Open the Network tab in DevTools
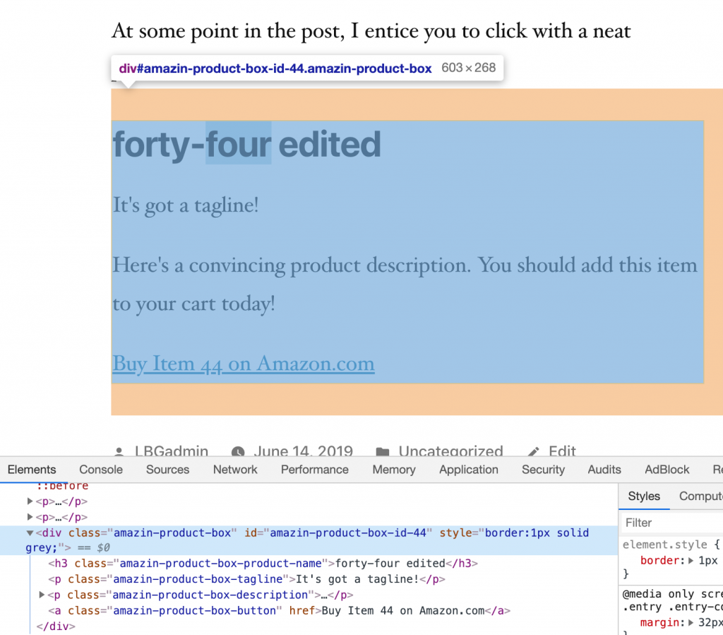Viewport: 723px width, 635px height. [x=235, y=470]
